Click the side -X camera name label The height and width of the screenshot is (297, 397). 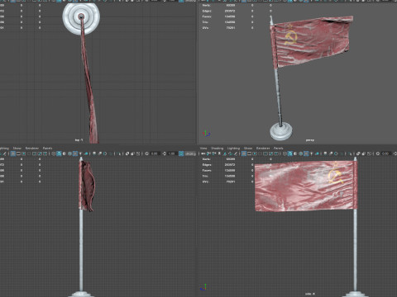[x=310, y=294]
